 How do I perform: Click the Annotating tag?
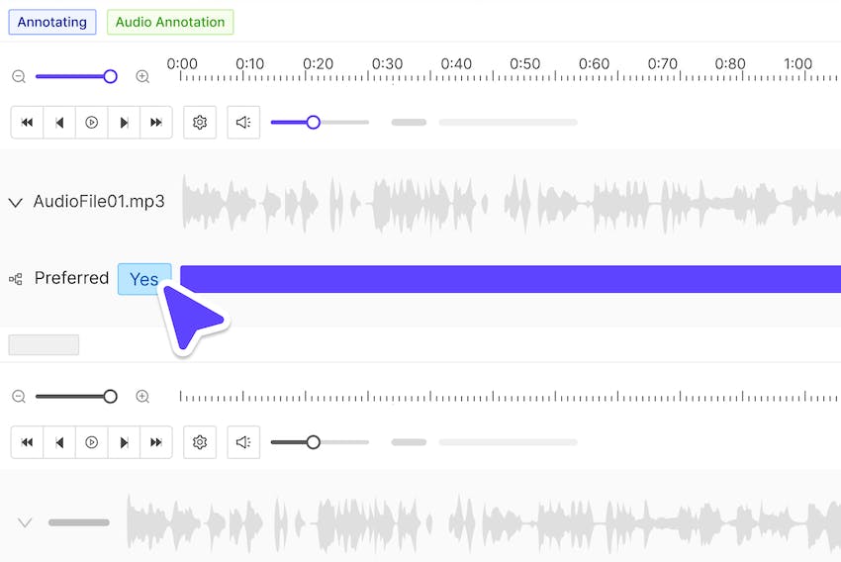pos(52,22)
